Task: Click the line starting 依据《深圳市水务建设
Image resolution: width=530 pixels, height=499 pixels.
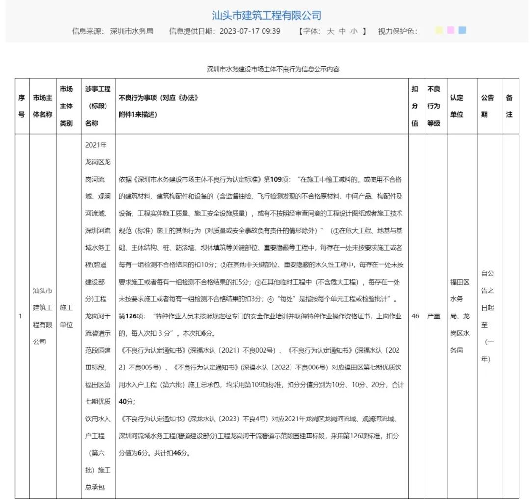Action: point(260,180)
